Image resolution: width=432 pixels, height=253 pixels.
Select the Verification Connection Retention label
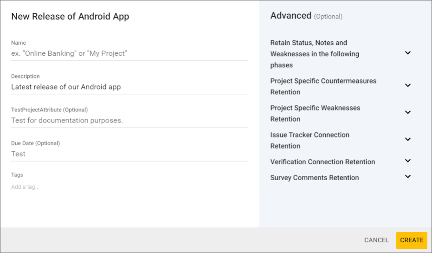pos(322,162)
